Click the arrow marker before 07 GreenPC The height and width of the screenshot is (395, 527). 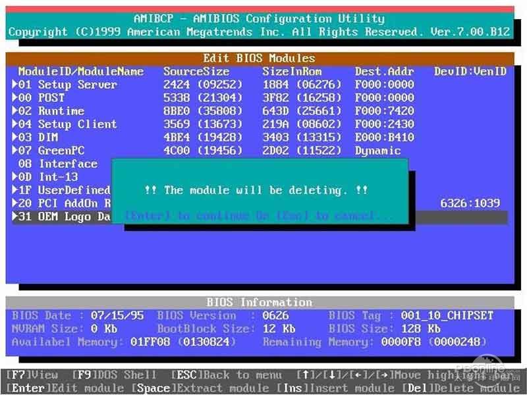(14, 150)
